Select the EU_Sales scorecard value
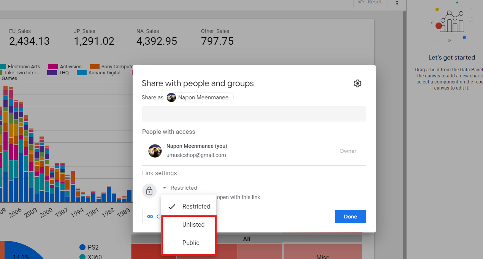This screenshot has width=483, height=259. coord(29,41)
